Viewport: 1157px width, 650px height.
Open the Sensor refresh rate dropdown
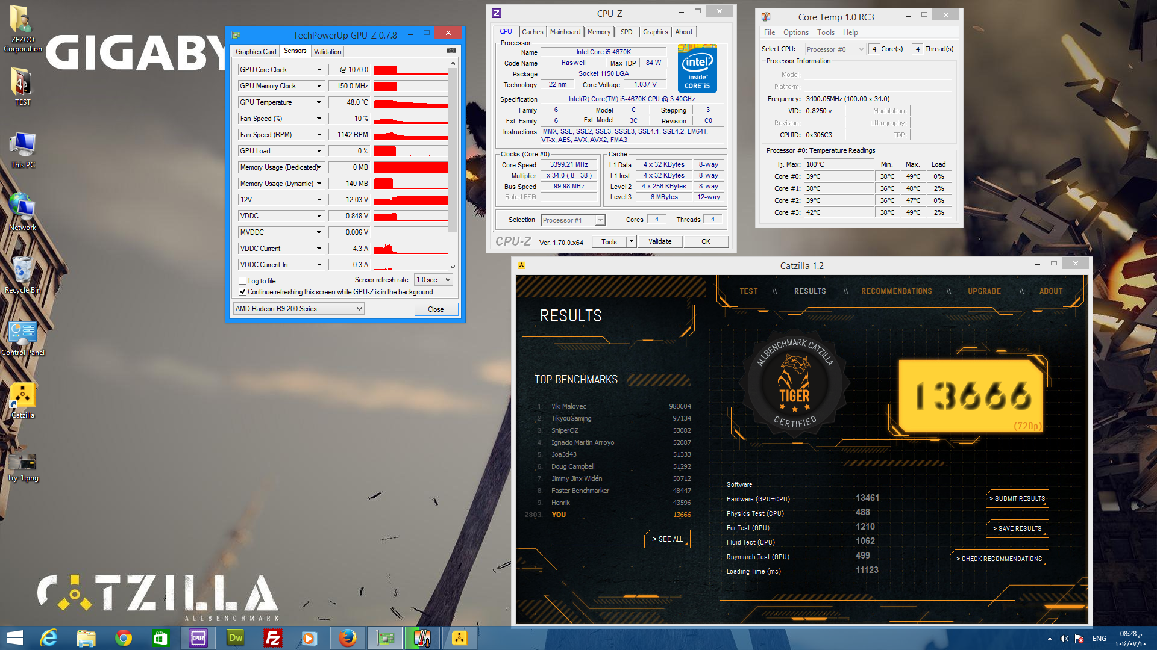tap(433, 280)
